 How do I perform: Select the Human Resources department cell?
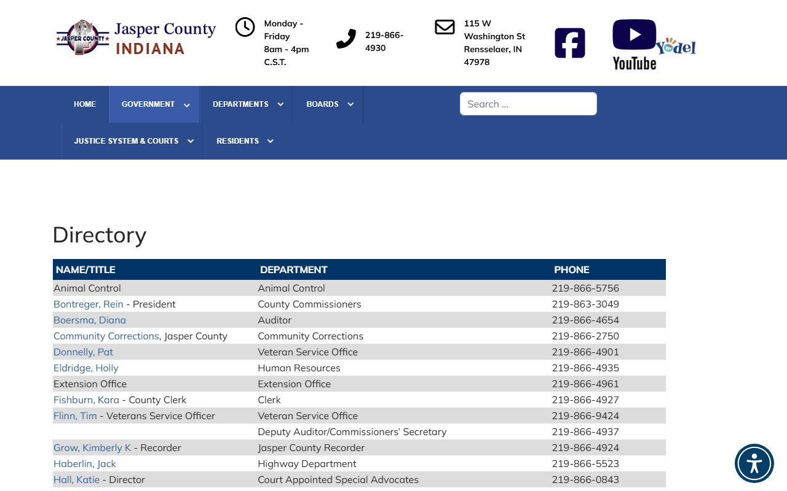pyautogui.click(x=299, y=368)
